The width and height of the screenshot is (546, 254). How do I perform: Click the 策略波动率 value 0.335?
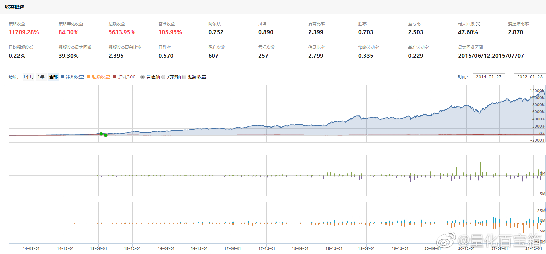pyautogui.click(x=366, y=56)
